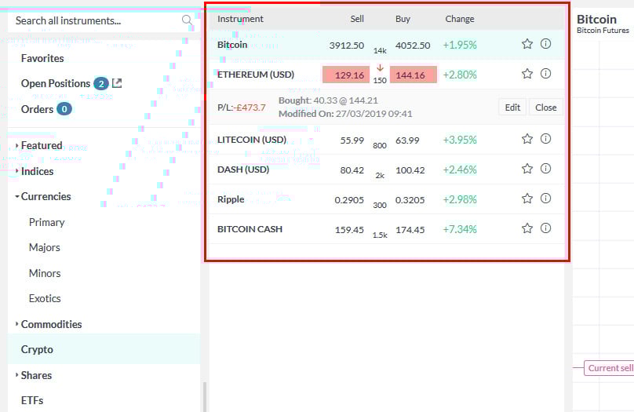Screen dimensions: 634x412
Task: Click the Buy column header
Action: tap(403, 19)
